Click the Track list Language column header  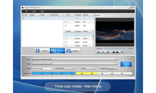coord(79,15)
